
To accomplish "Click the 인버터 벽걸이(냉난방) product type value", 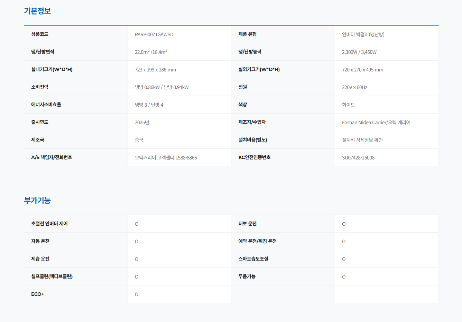I will pos(363,35).
